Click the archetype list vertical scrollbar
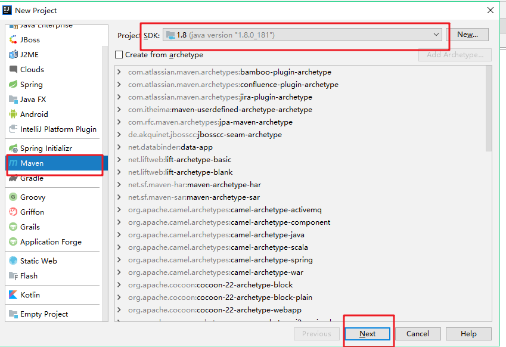Viewport: 506px width, 347px height. tap(489, 109)
